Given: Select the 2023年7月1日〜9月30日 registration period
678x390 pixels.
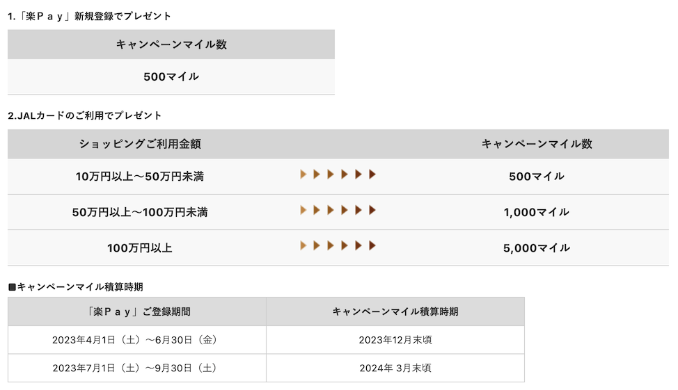Looking at the screenshot, I should tap(137, 368).
